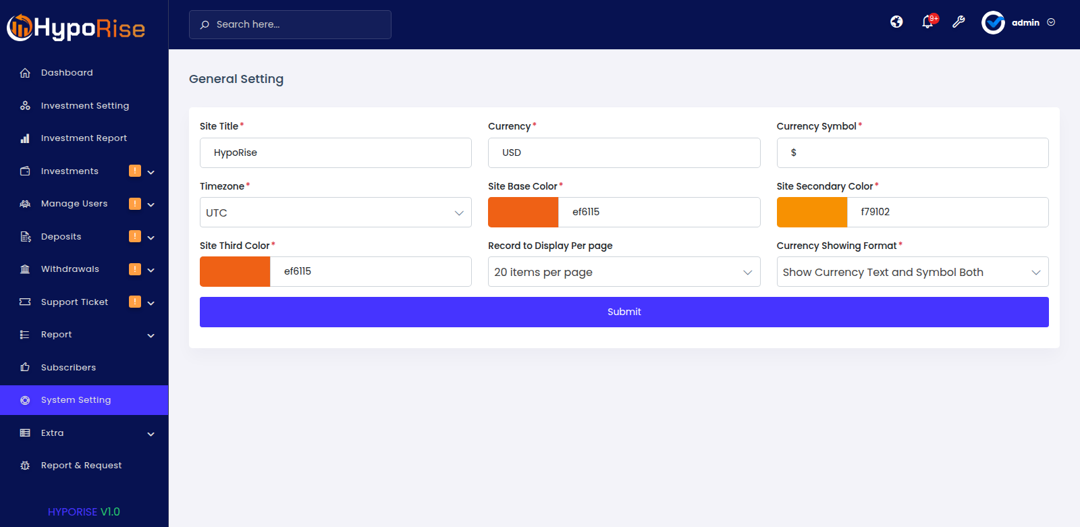
Task: Click the Site Third Color hex field
Action: 371,271
